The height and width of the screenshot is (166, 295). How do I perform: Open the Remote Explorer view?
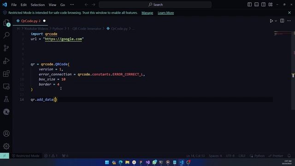point(6,87)
